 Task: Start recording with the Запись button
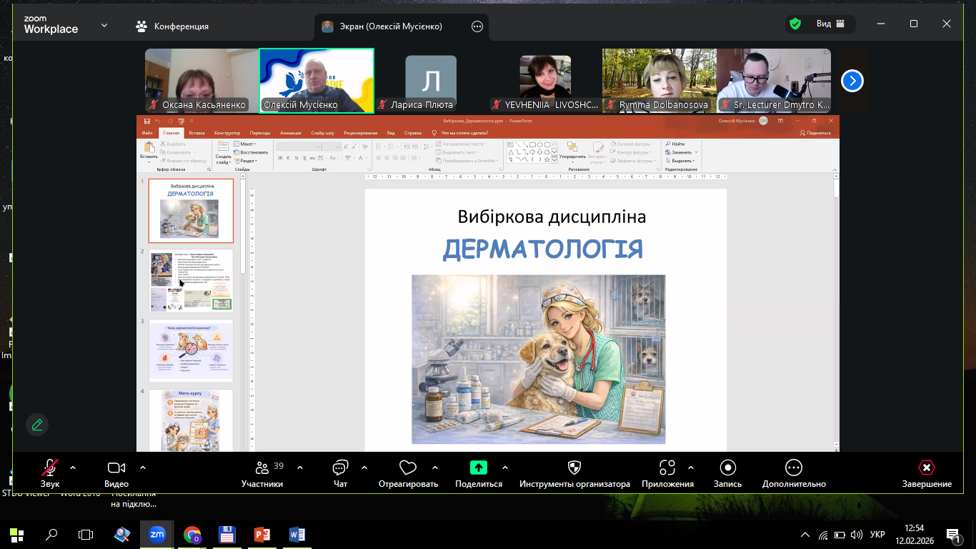[x=727, y=468]
